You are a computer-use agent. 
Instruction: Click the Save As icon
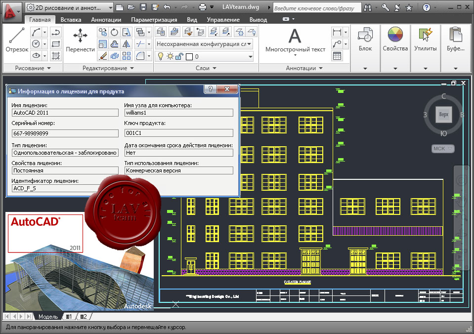[x=155, y=7]
